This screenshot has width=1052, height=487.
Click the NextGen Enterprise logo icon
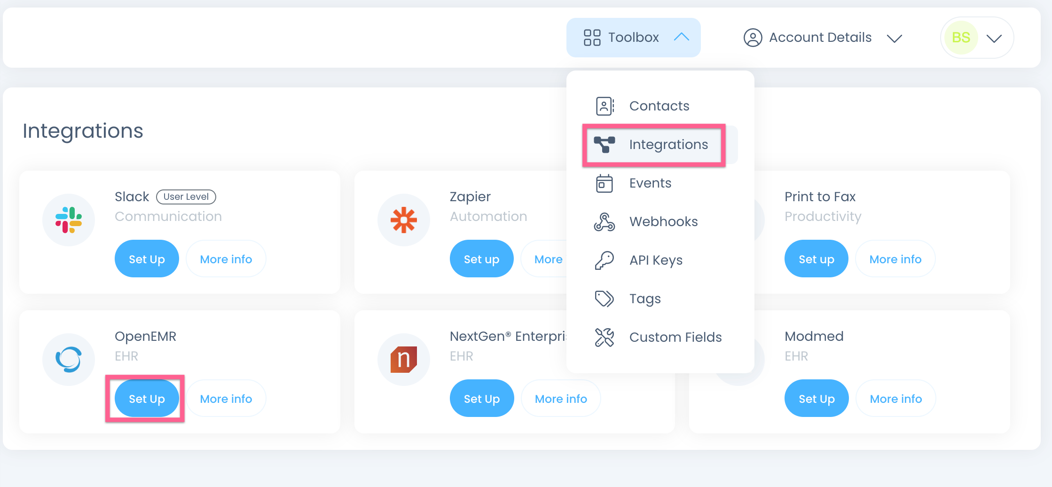403,360
